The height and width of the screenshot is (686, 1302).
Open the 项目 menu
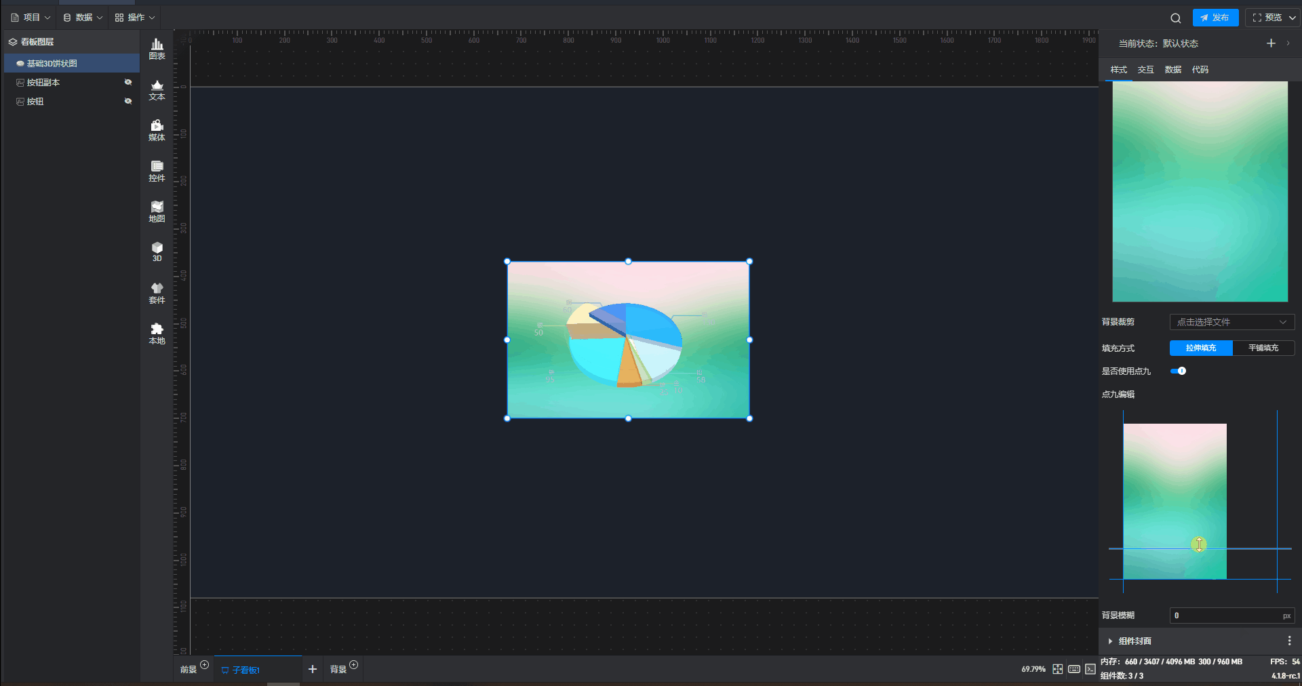tap(31, 18)
